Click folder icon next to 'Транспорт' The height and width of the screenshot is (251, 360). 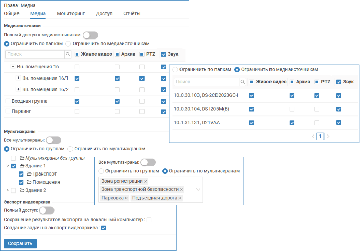click(29, 174)
